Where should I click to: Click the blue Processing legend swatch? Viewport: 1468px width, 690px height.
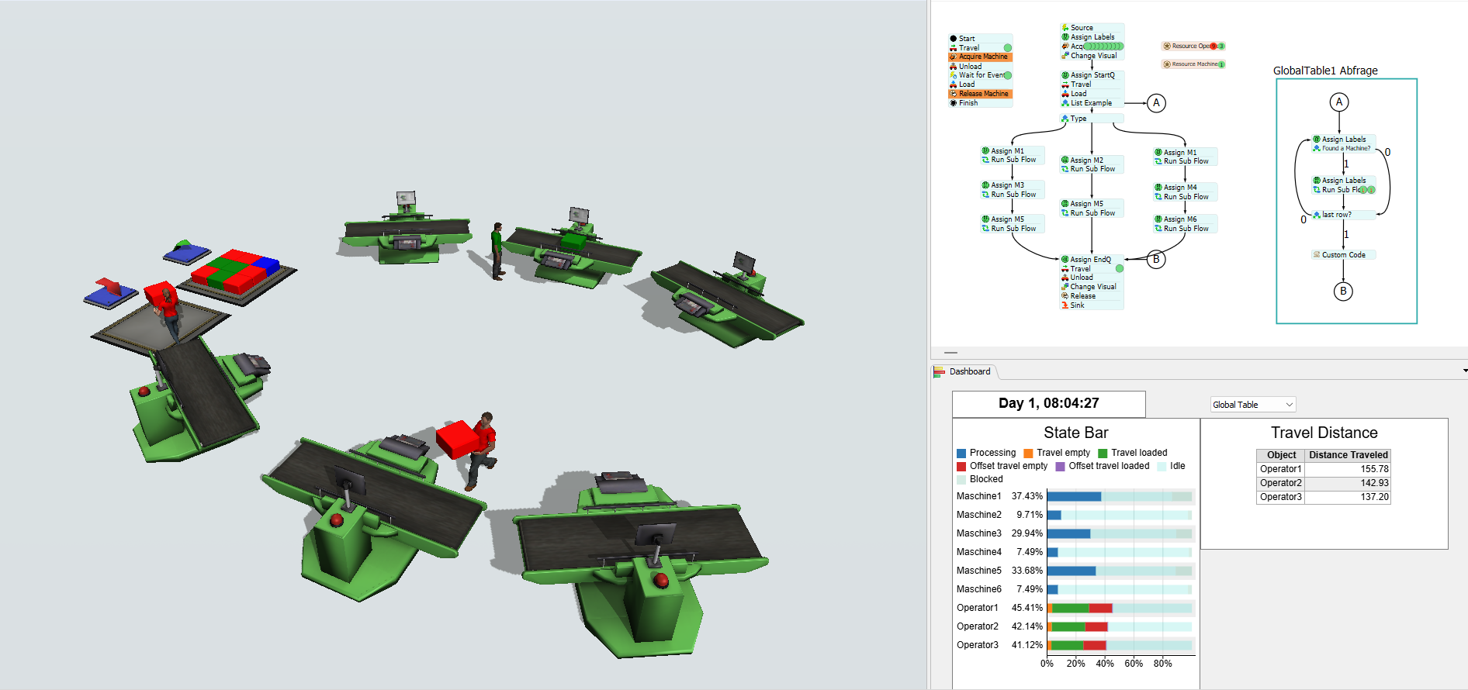pyautogui.click(x=961, y=453)
